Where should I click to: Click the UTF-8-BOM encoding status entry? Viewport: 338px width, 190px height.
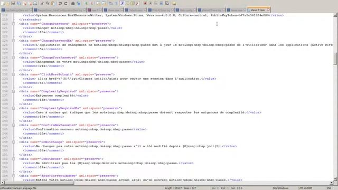pos(305,188)
